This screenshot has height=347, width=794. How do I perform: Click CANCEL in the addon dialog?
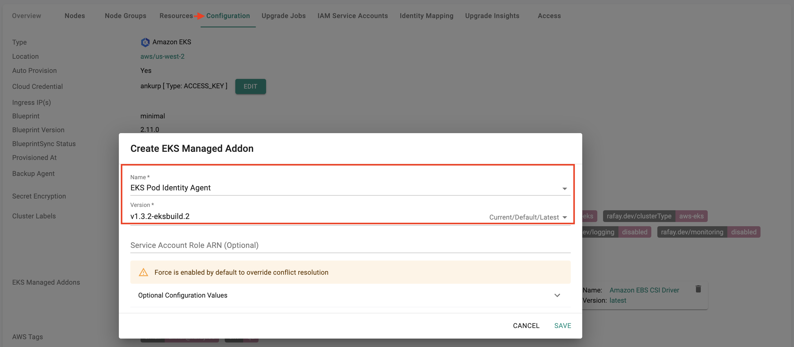[526, 325]
